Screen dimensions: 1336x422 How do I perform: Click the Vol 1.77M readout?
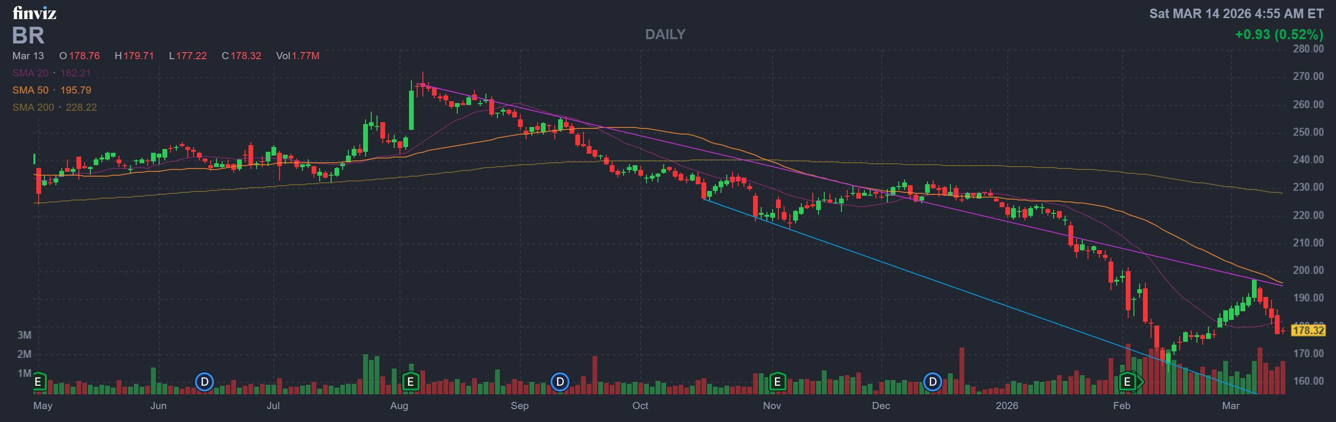coord(297,56)
